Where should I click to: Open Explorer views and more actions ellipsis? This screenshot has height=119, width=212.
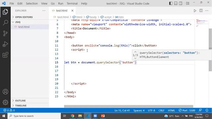[x=44, y=11]
